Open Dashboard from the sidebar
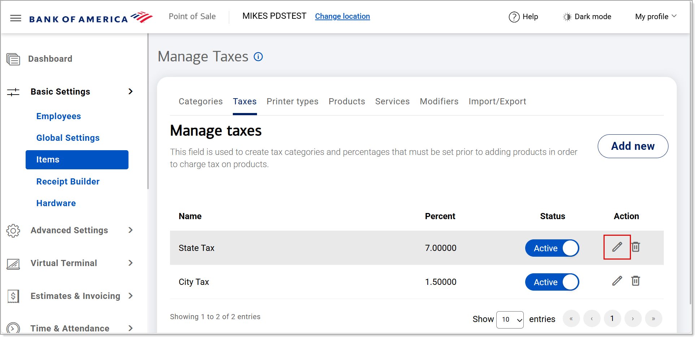Screen dimensions: 697x339 click(50, 59)
